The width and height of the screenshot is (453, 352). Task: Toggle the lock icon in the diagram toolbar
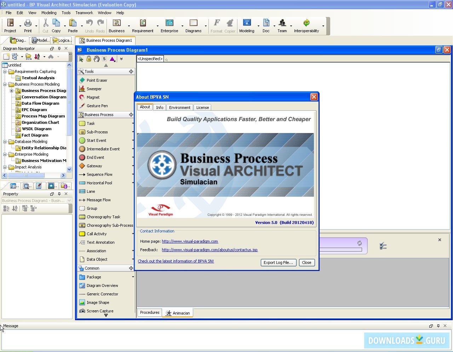coord(88,59)
